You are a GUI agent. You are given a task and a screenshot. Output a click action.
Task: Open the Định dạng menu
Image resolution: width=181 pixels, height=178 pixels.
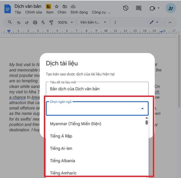click(x=79, y=12)
